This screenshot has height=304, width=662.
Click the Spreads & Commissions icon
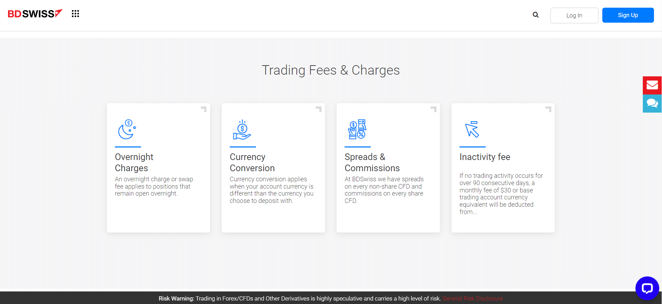[357, 129]
